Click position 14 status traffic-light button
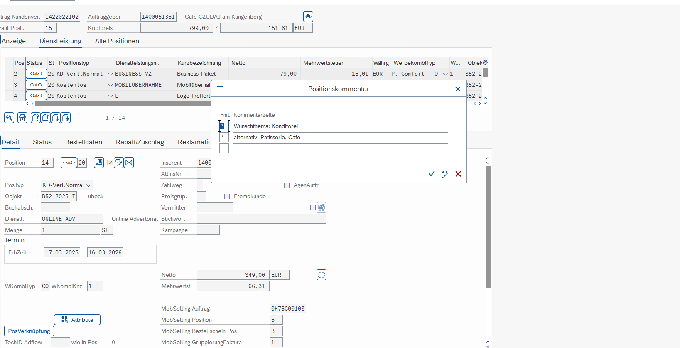 coord(69,163)
